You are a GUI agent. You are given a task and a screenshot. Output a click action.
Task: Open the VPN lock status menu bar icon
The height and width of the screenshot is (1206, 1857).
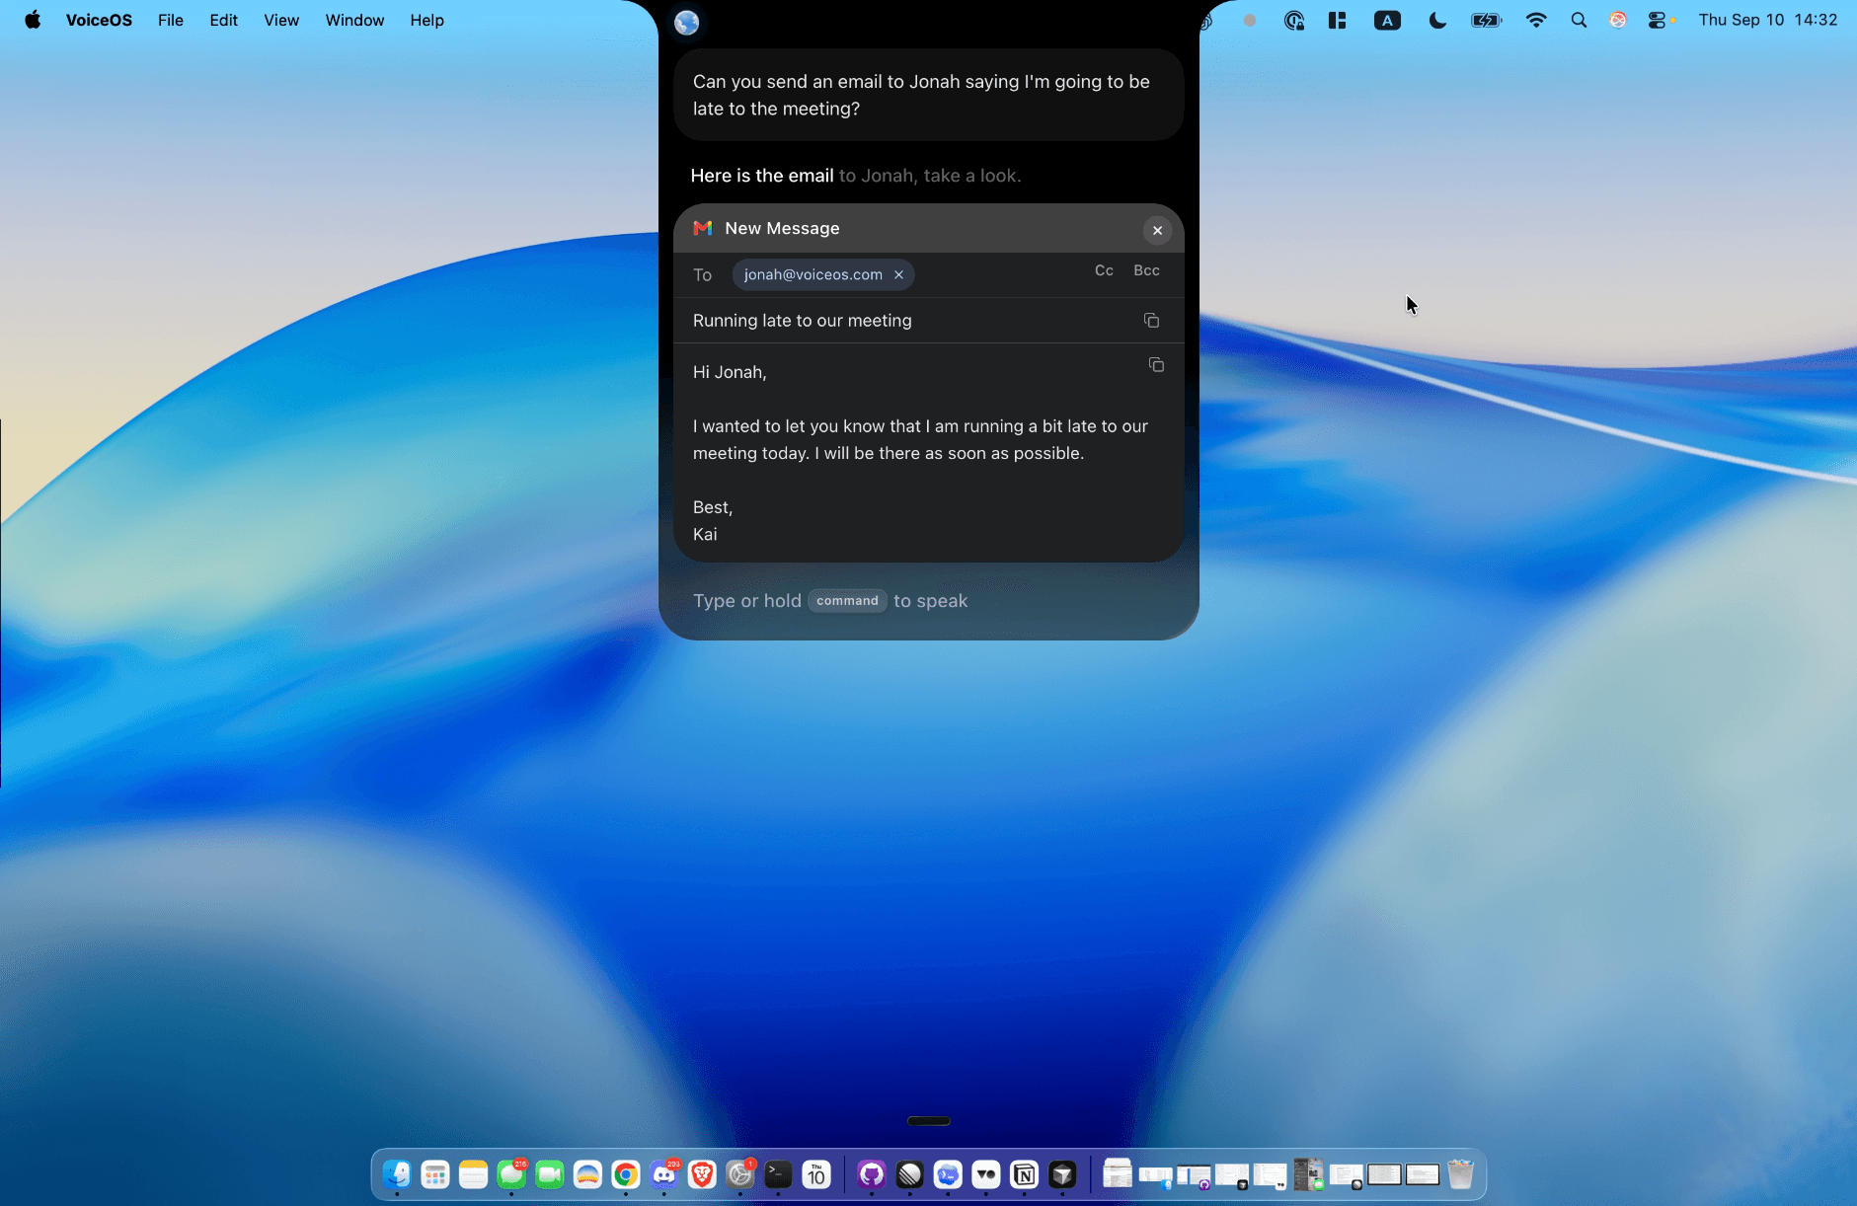coord(1293,20)
